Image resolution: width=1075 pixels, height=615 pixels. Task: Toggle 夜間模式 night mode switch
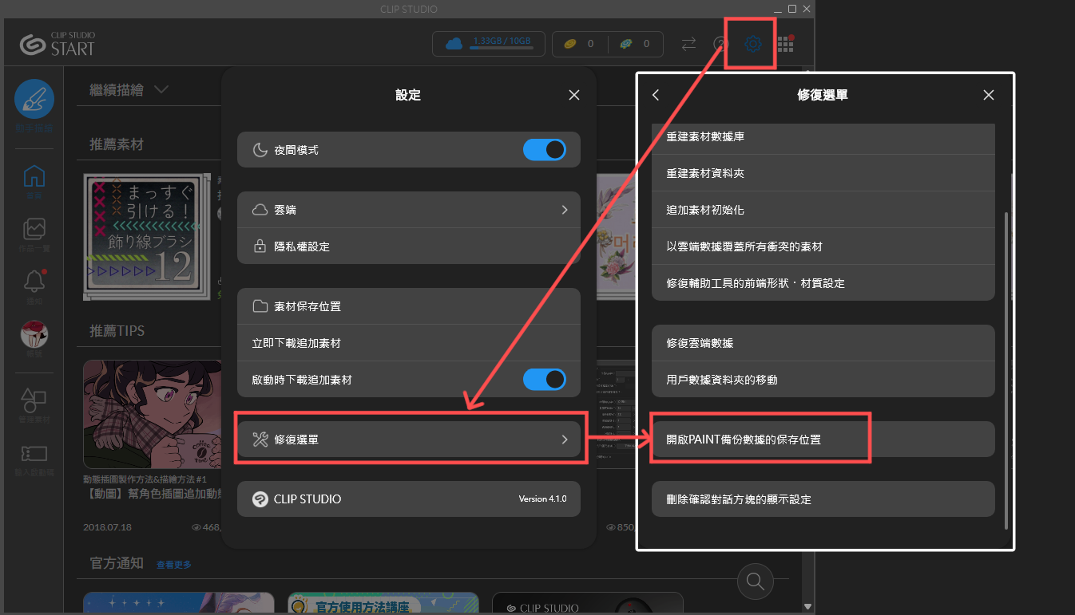(x=545, y=150)
